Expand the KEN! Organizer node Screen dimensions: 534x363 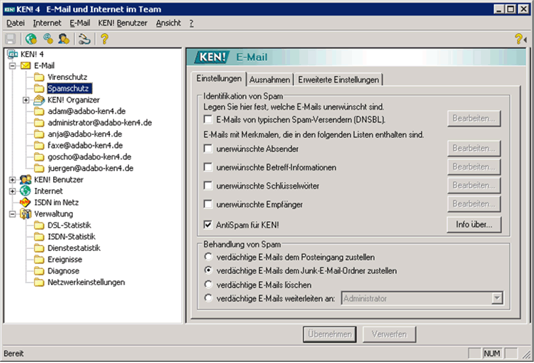26,100
